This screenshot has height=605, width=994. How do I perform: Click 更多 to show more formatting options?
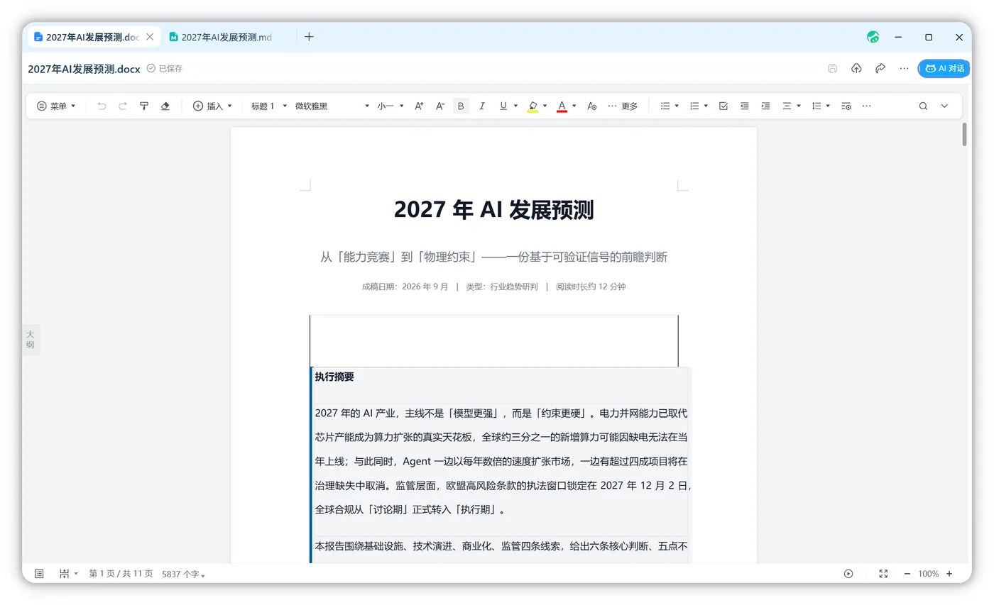(x=623, y=106)
